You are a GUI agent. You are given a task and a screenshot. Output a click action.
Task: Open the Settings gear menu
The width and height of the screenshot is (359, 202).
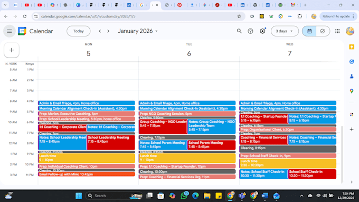(262, 31)
